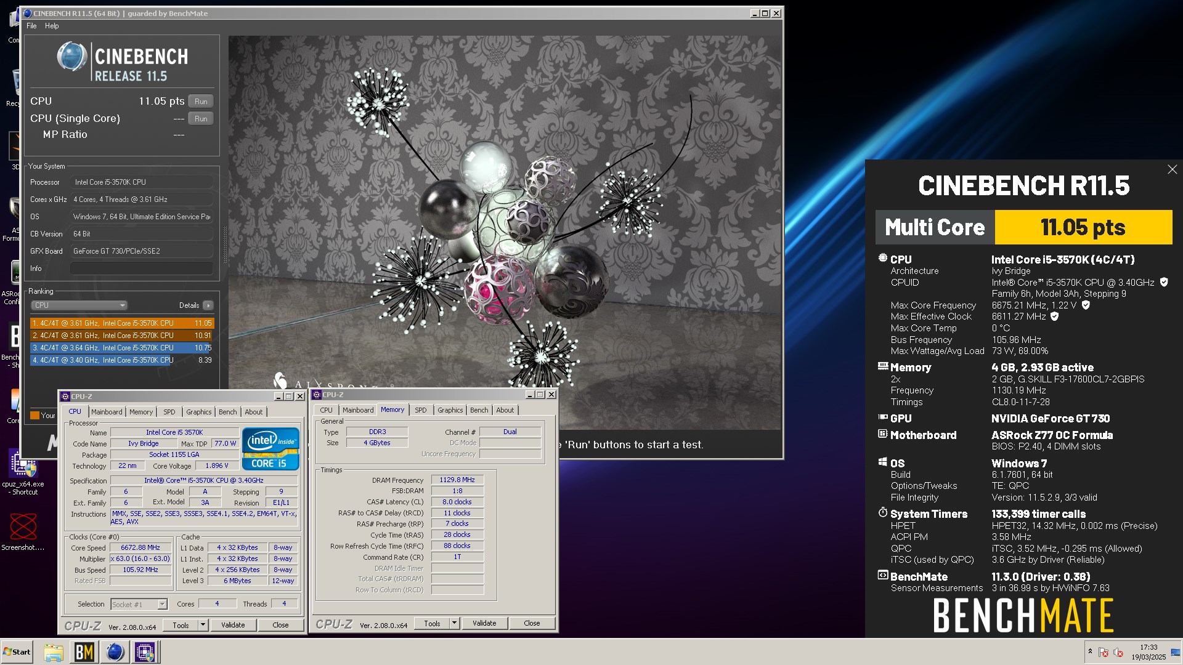Screen dimensions: 1183x665
Task: Run the CPU (Single Core) test
Action: coord(201,119)
